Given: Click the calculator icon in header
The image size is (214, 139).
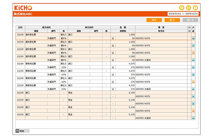Looking at the screenshot, I should 188,8.
